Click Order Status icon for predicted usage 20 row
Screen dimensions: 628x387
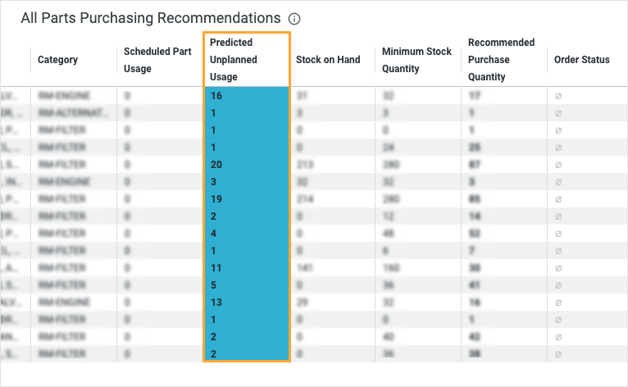tap(558, 165)
